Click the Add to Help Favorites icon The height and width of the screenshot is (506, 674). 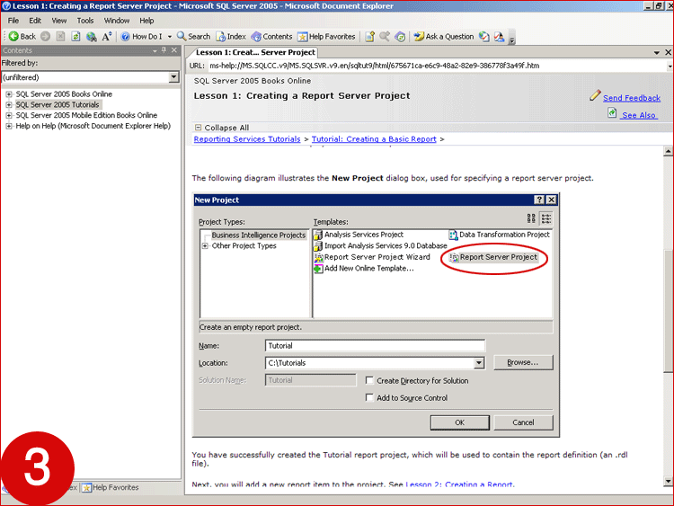pyautogui.click(x=369, y=37)
